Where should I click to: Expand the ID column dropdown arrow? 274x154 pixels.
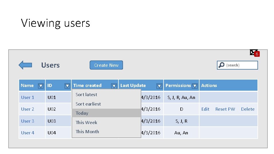[67, 86]
